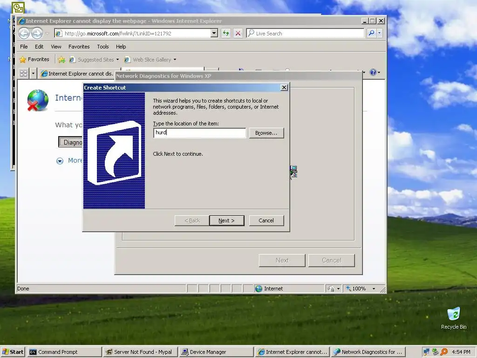The width and height of the screenshot is (477, 358).
Task: Click the Suggested Sites IE icon
Action: (72, 60)
